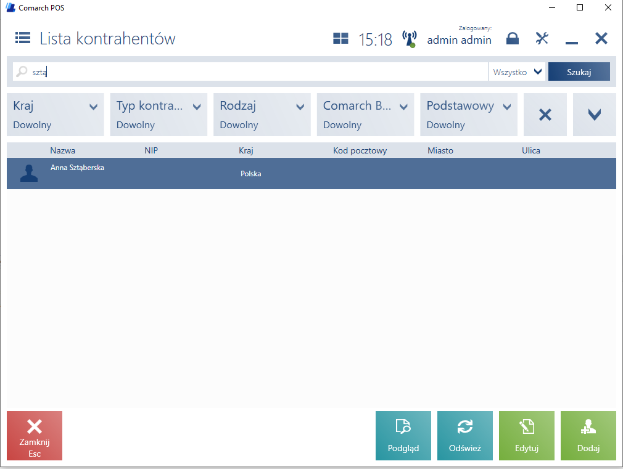Viewport: 623px width, 469px height.
Task: Click the magnifier icon in search box
Action: tap(22, 72)
